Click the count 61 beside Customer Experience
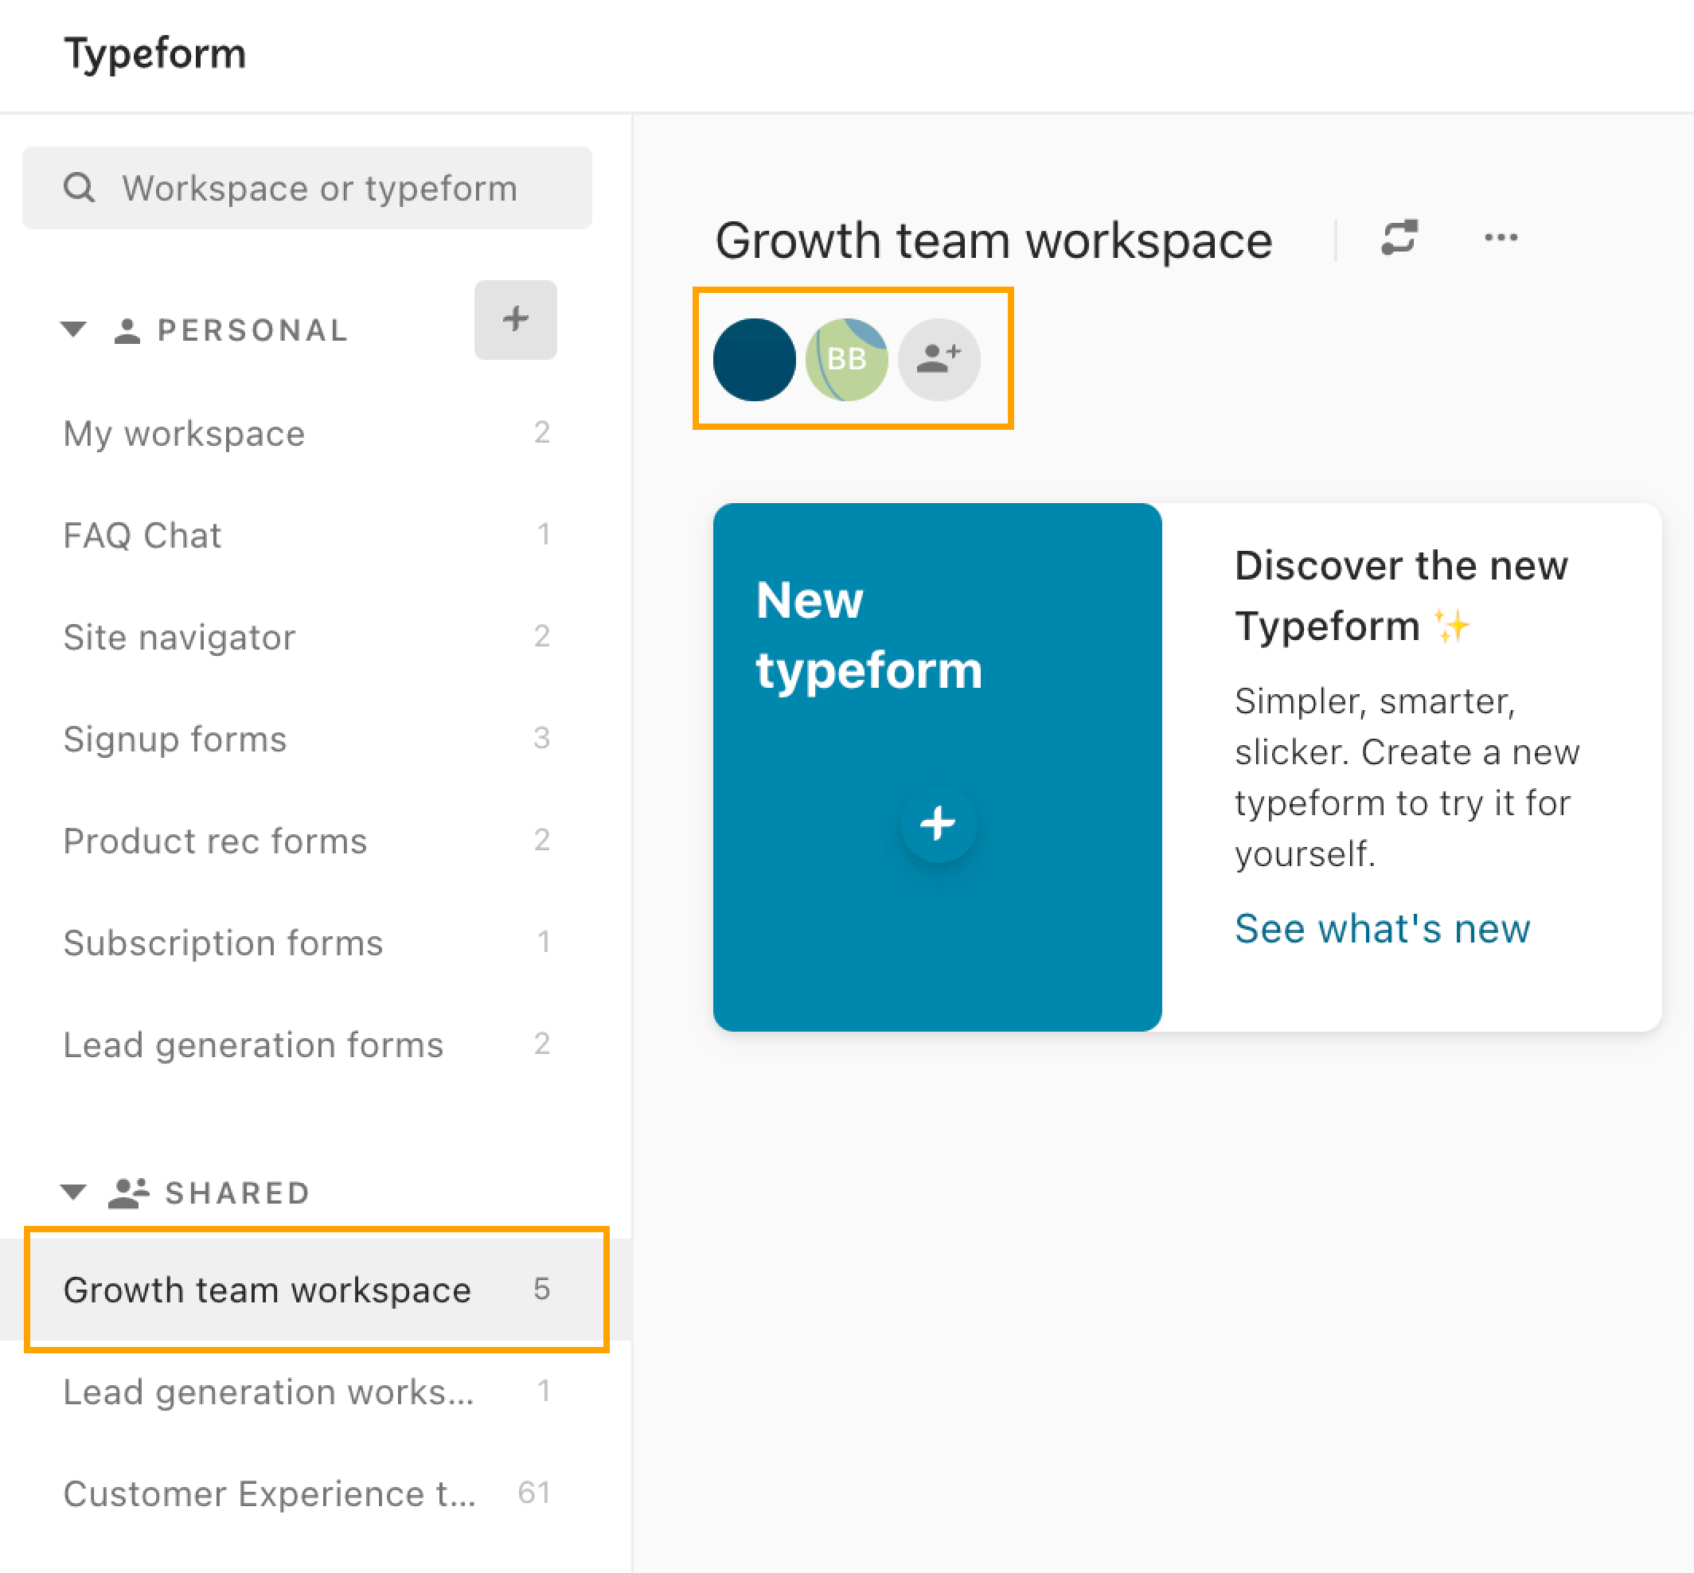Screen dimensions: 1694x1573 (533, 1493)
